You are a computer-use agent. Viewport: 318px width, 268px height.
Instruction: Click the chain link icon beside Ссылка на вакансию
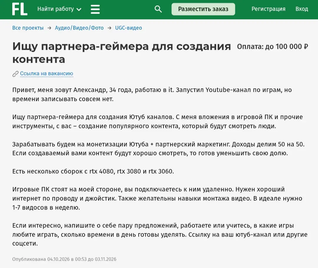[x=15, y=74]
